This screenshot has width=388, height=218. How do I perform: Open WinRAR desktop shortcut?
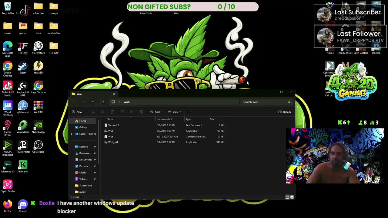(x=38, y=107)
